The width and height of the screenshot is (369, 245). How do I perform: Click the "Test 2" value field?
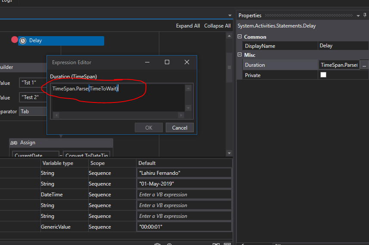click(x=33, y=97)
